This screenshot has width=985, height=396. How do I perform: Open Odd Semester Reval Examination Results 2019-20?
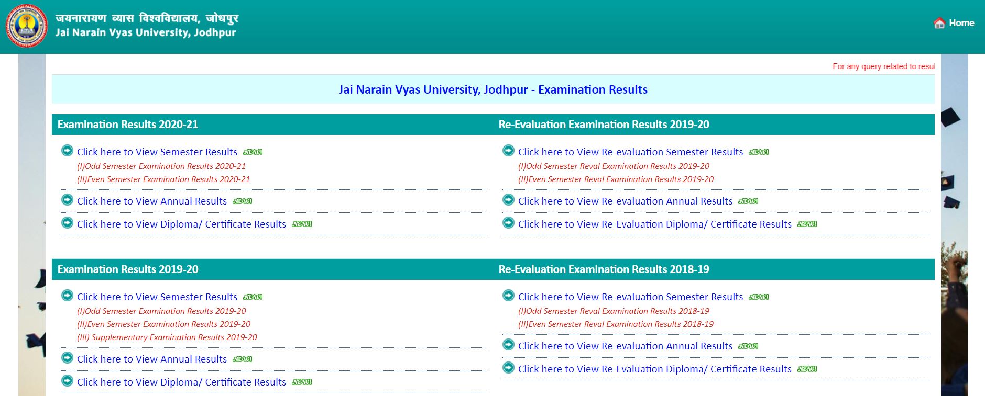coord(614,166)
